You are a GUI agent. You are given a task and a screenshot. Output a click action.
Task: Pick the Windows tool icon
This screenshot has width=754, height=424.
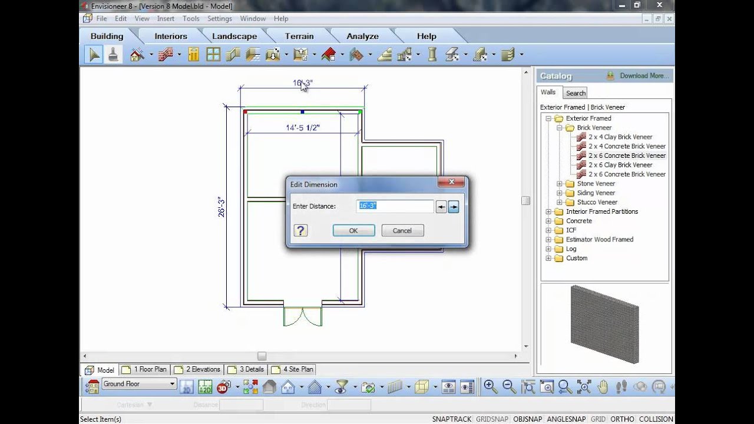(x=213, y=55)
